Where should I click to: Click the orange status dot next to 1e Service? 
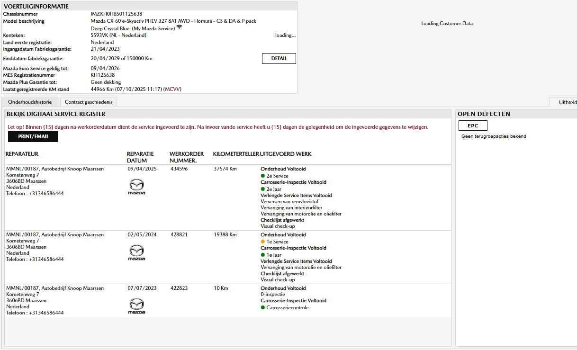[263, 242]
